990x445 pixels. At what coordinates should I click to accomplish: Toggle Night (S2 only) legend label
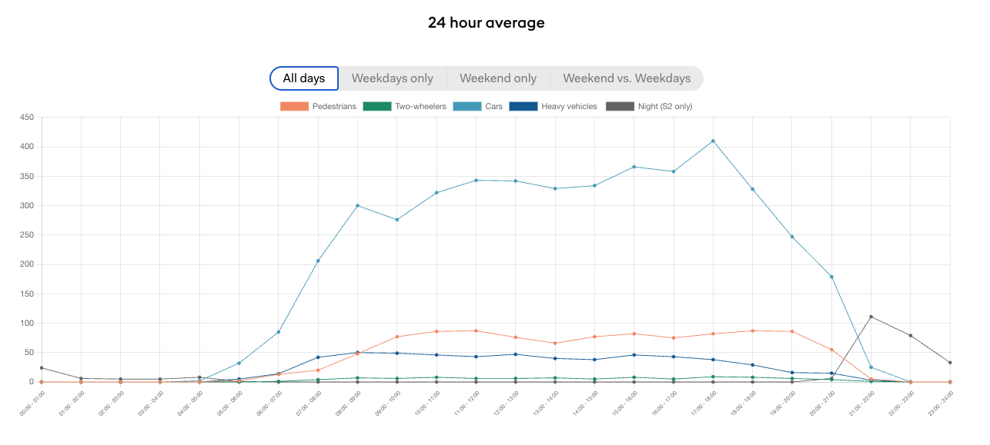click(665, 107)
